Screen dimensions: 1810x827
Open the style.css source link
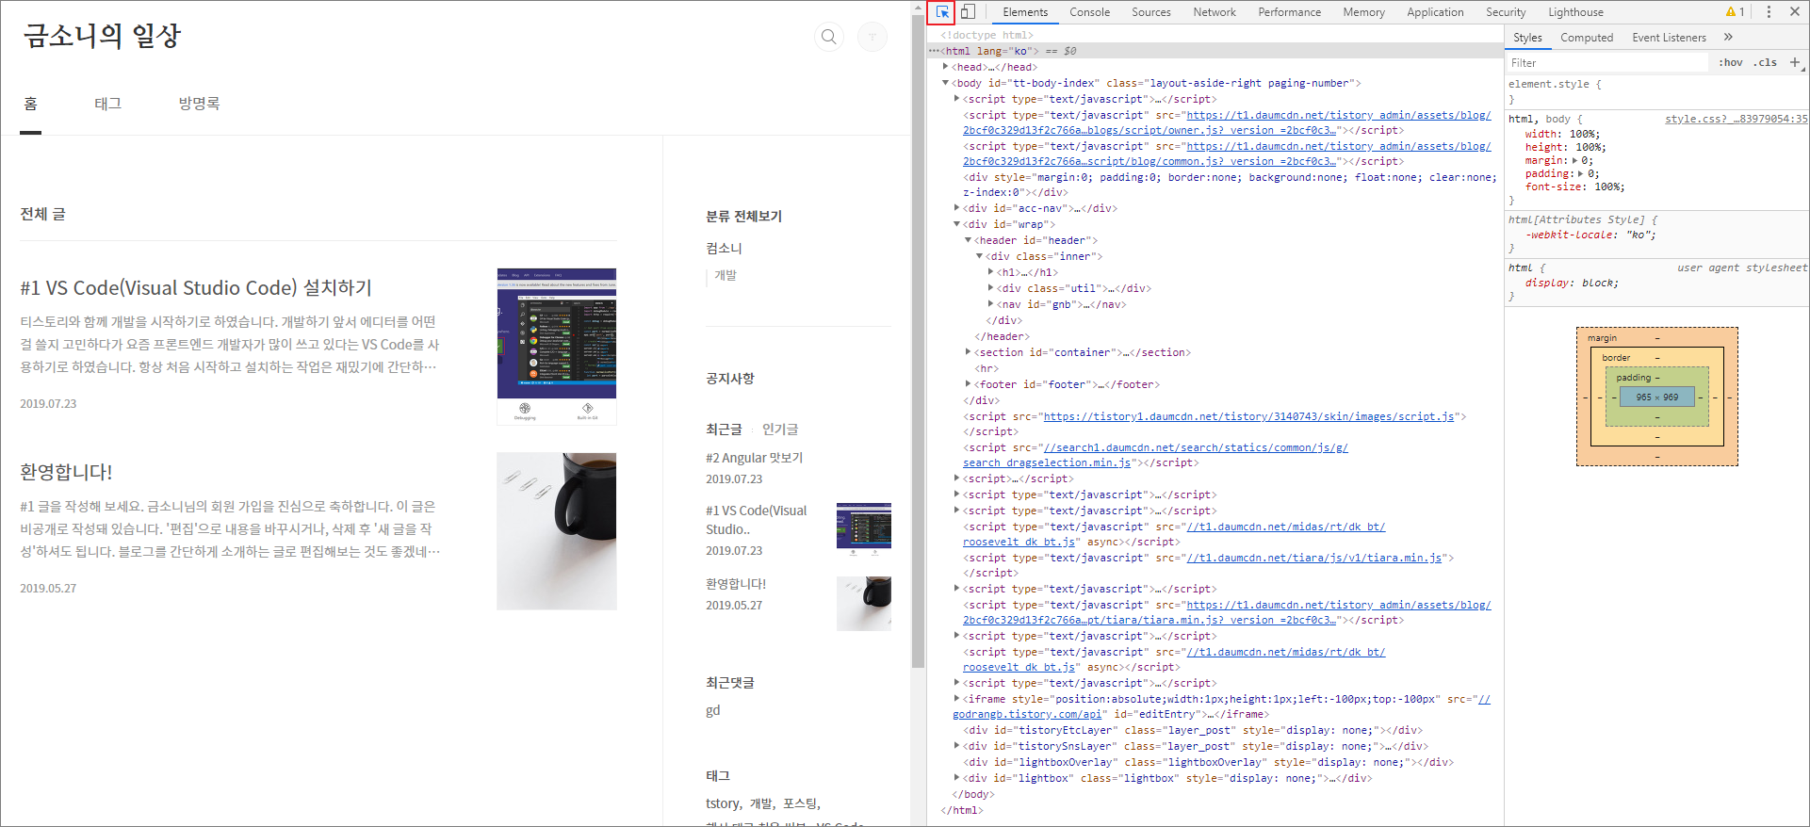click(x=1736, y=119)
